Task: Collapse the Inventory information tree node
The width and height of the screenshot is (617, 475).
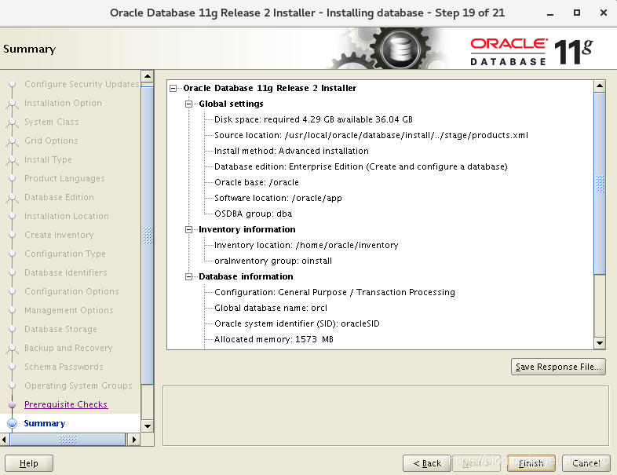Action: click(189, 229)
